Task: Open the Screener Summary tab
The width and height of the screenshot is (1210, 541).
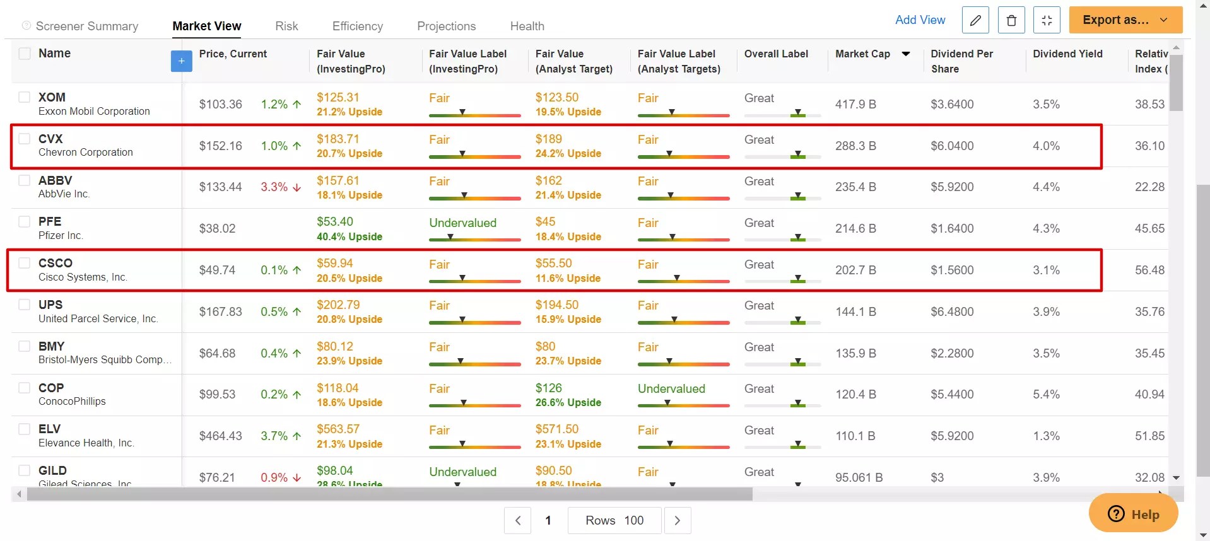Action: tap(87, 26)
